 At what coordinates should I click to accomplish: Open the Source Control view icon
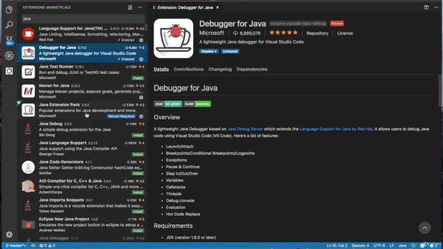pyautogui.click(x=9, y=40)
